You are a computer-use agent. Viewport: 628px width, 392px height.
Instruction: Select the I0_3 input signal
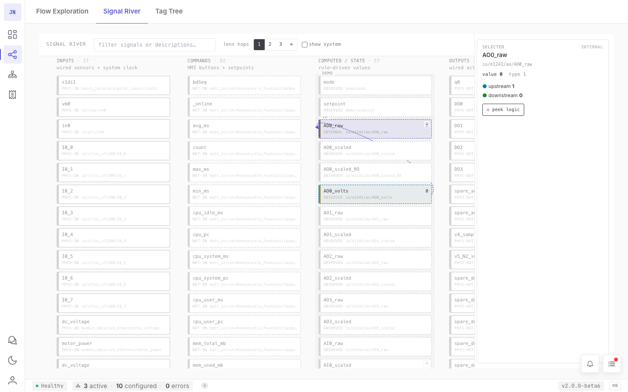[x=113, y=216]
